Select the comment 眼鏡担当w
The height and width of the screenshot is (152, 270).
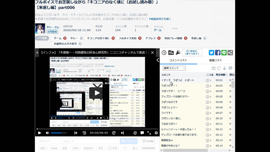tap(167, 140)
